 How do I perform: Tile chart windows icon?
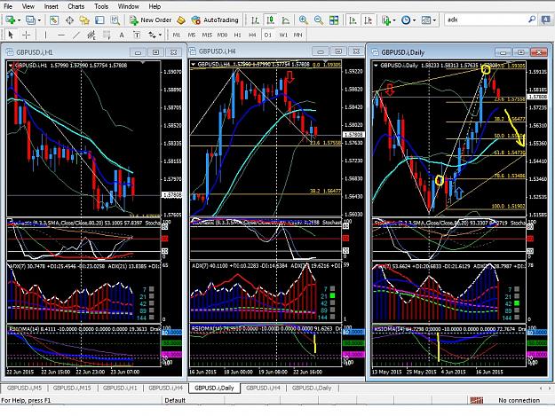pos(334,20)
